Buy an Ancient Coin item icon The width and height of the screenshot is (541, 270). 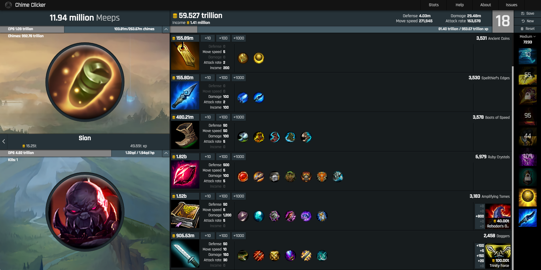pos(185,56)
